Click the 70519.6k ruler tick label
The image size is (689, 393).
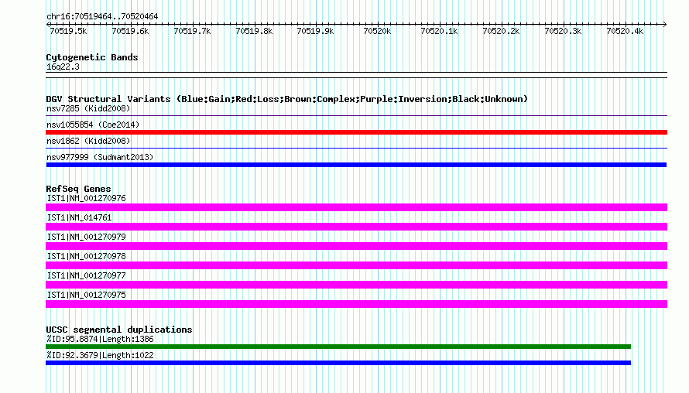(130, 32)
